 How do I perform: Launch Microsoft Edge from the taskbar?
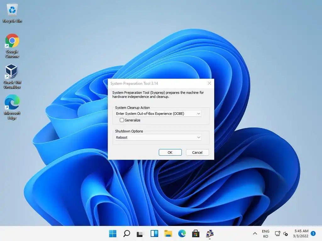pyautogui.click(x=182, y=233)
